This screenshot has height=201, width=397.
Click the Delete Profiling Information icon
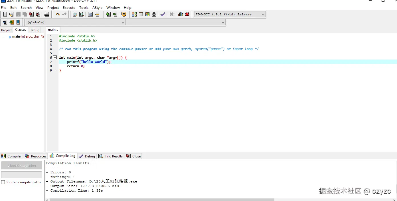(x=187, y=14)
